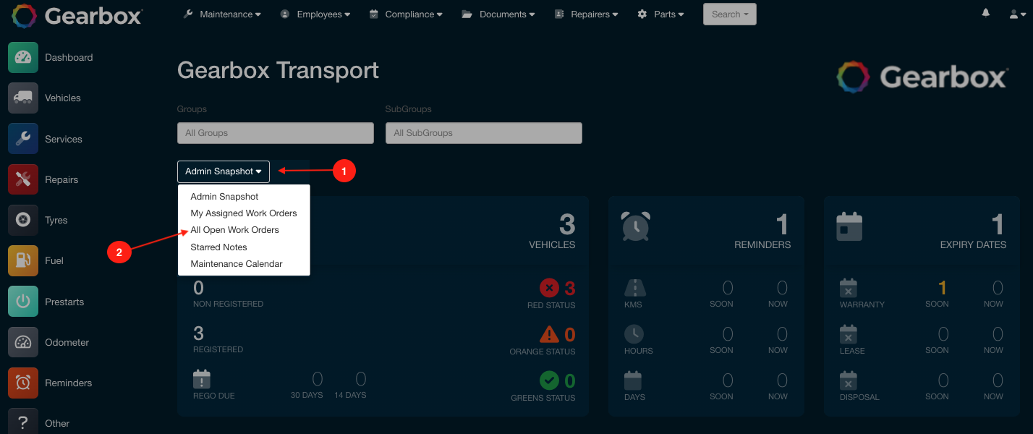Open Vehicles from sidebar label
Viewport: 1033px width, 434px height.
pyautogui.click(x=63, y=98)
